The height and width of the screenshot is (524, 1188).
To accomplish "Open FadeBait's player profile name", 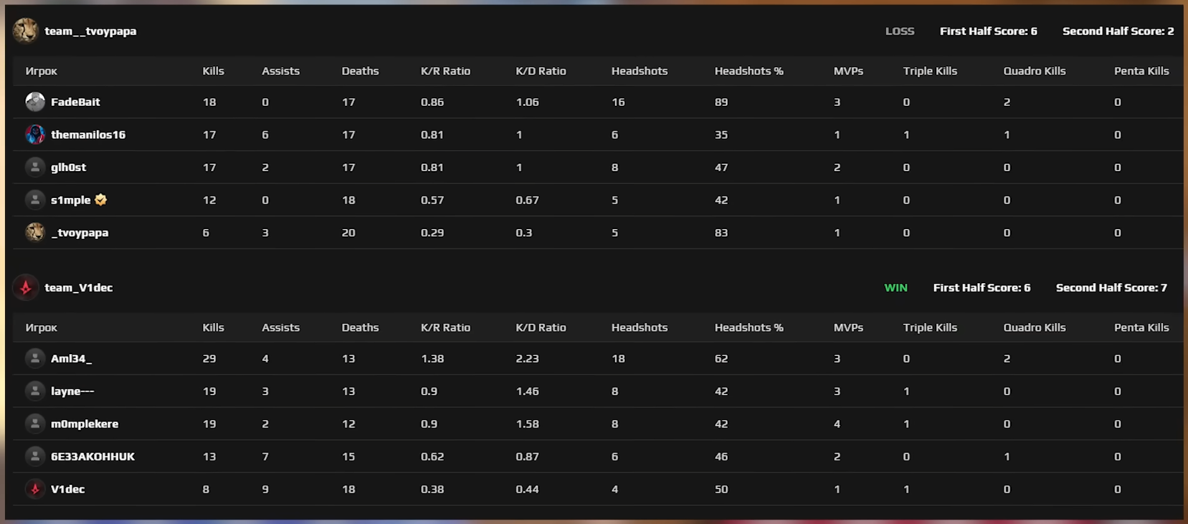I will pos(75,102).
